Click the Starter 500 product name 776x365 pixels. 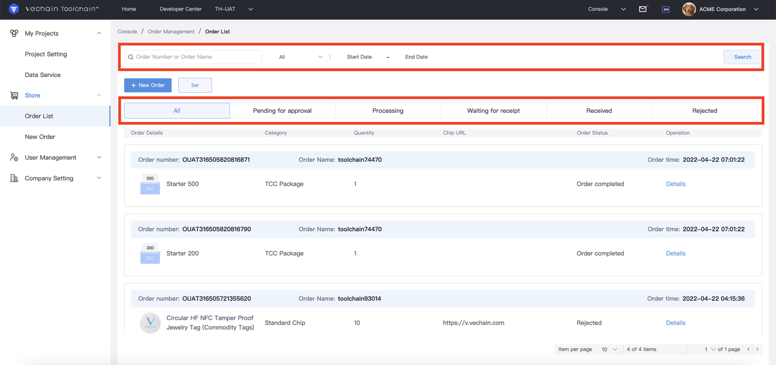pyautogui.click(x=182, y=184)
